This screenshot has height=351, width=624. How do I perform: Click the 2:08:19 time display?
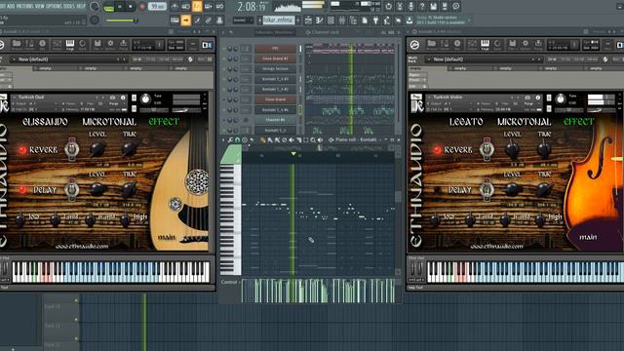click(x=252, y=7)
